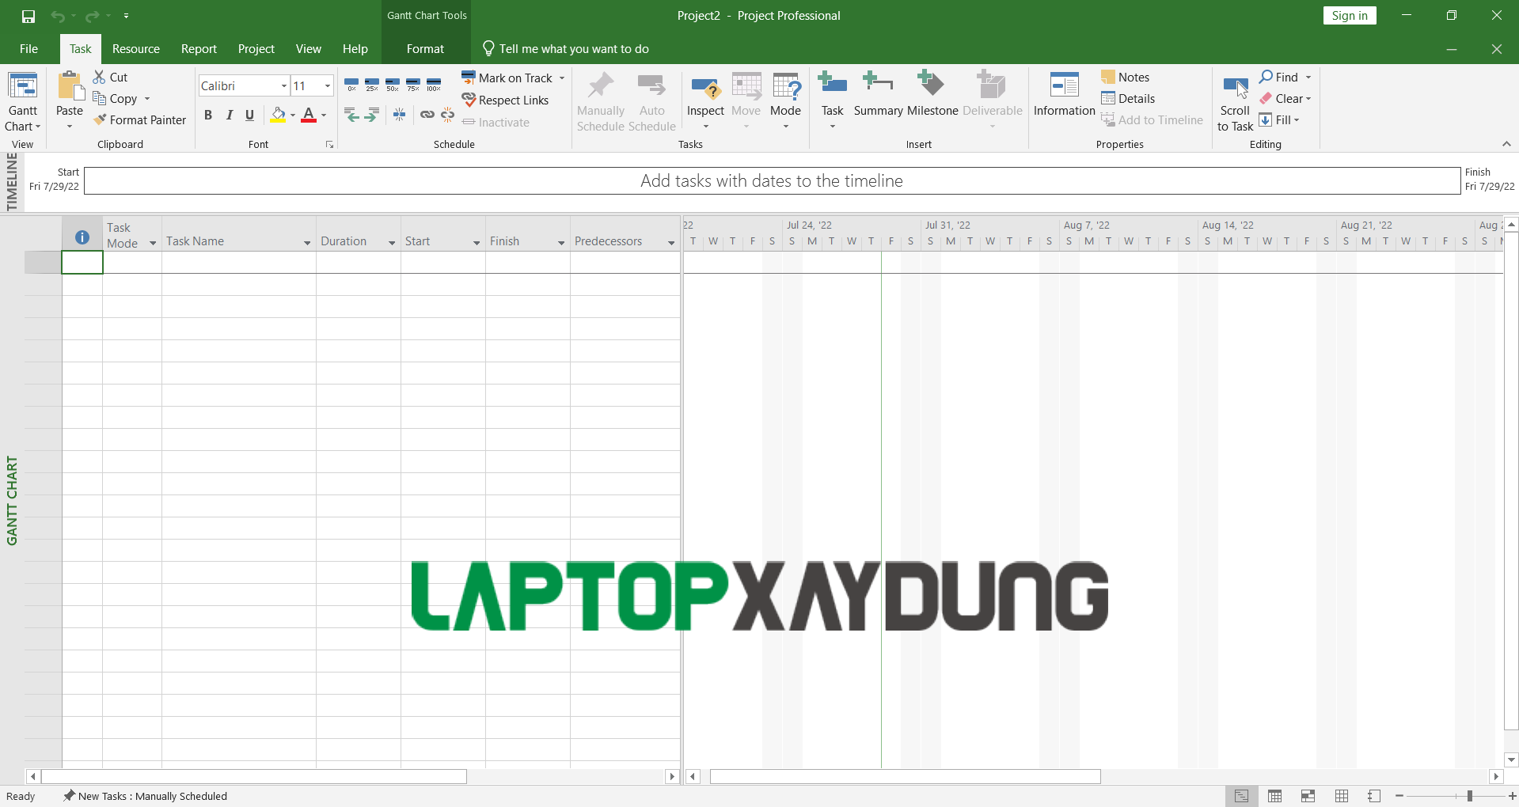Viewport: 1519px width, 807px height.
Task: Switch to the Resource tab
Action: pos(135,48)
